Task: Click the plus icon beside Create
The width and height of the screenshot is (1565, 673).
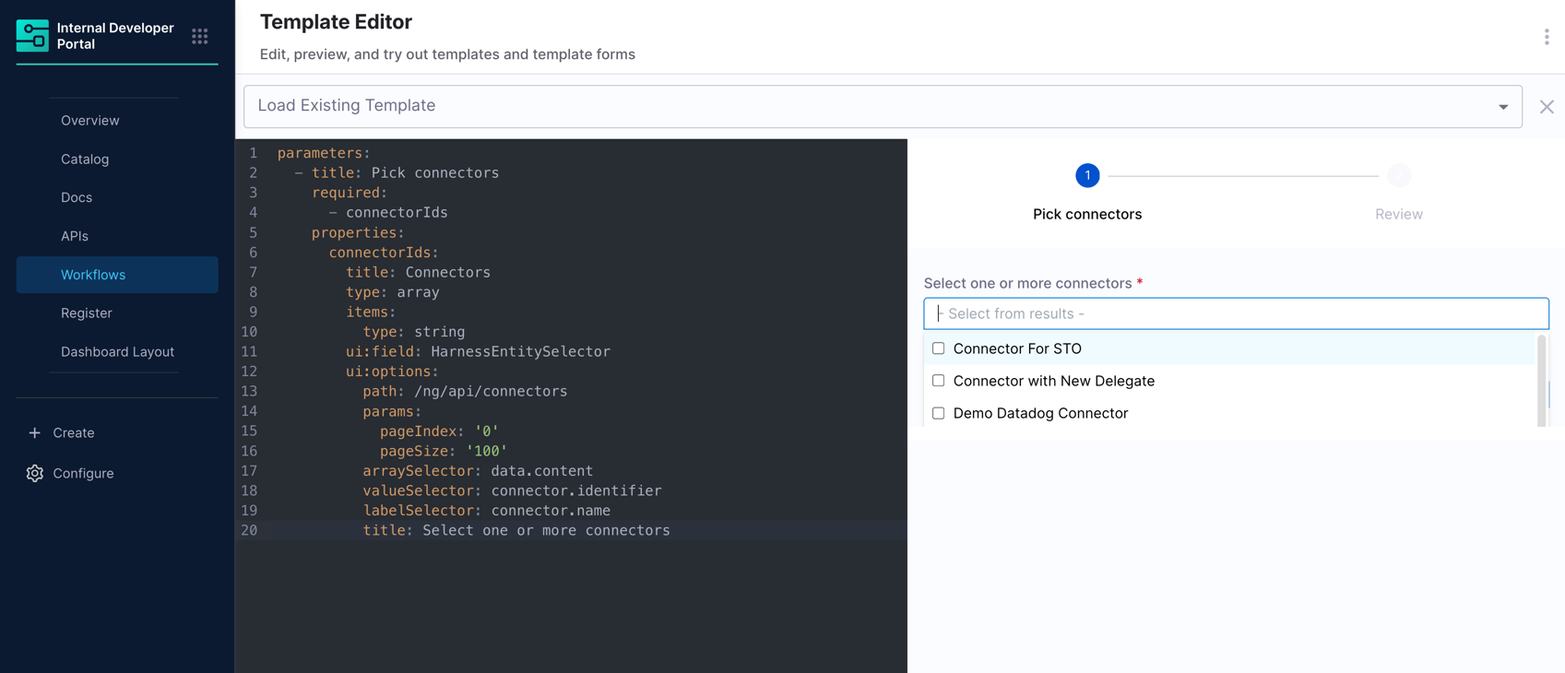Action: click(x=34, y=432)
